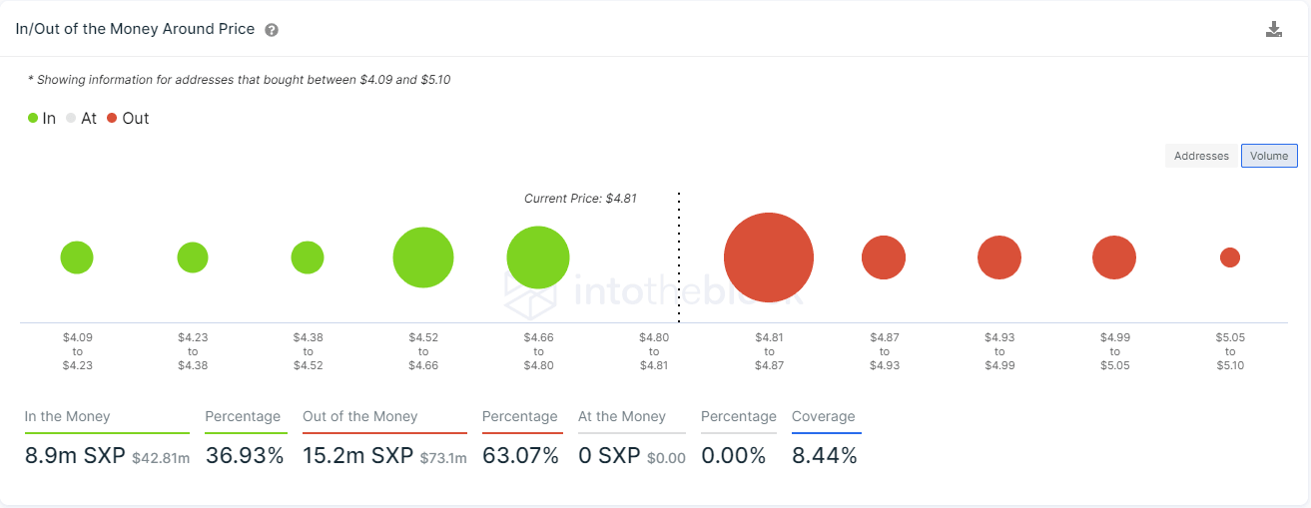1311x508 pixels.
Task: Click the Coverage label
Action: pos(824,416)
